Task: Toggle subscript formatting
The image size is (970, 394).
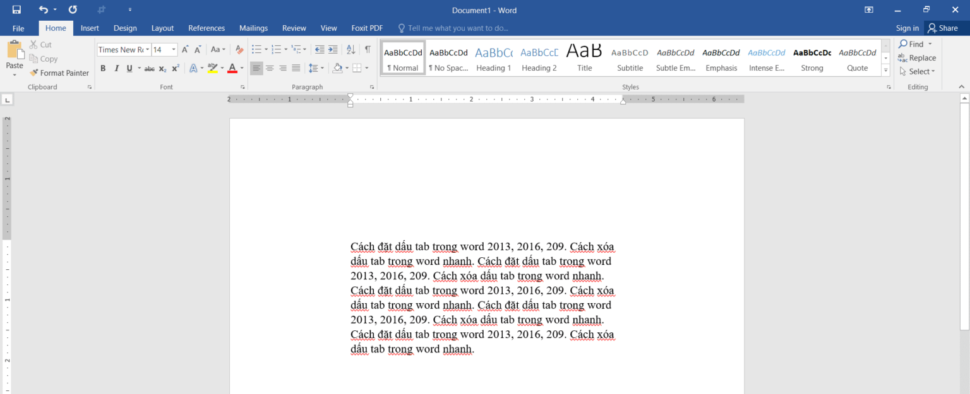Action: pyautogui.click(x=162, y=68)
